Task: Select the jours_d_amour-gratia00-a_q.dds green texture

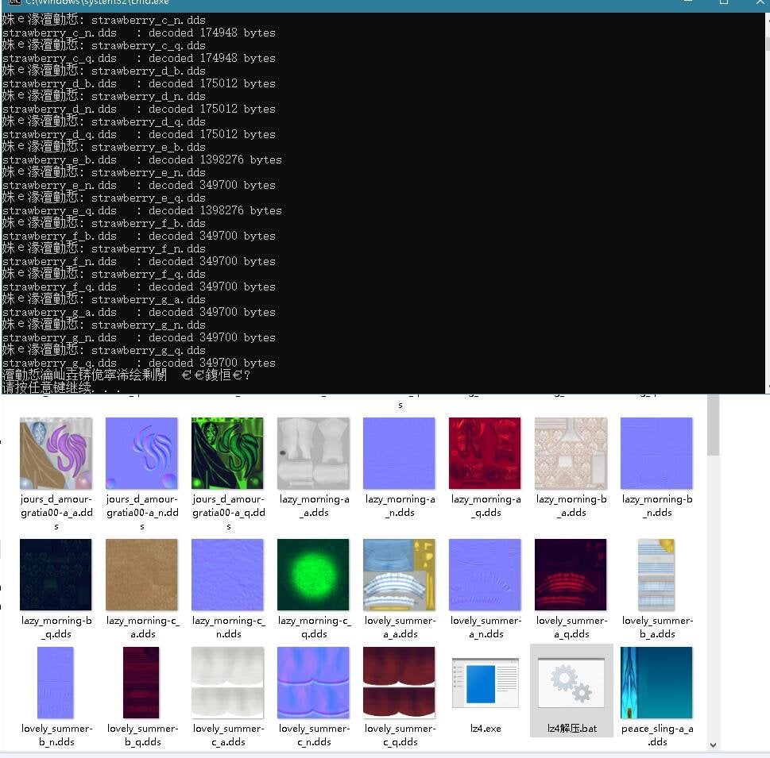Action: (227, 453)
